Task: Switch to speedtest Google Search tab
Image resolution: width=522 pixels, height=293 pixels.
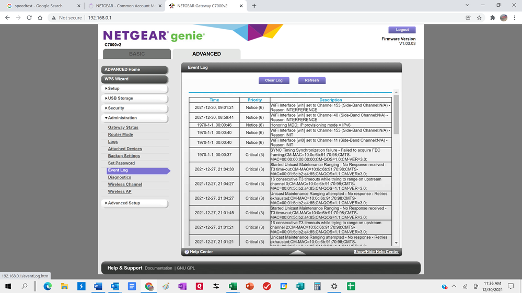Action: click(x=42, y=6)
